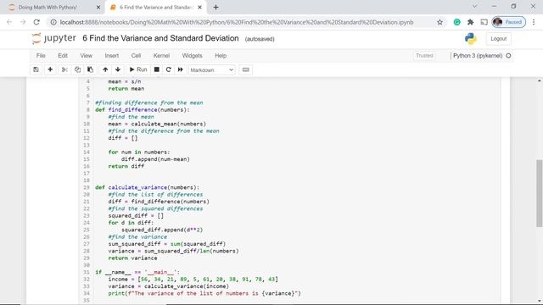Open the command palette keyboard icon
This screenshot has width=543, height=305.
point(245,69)
